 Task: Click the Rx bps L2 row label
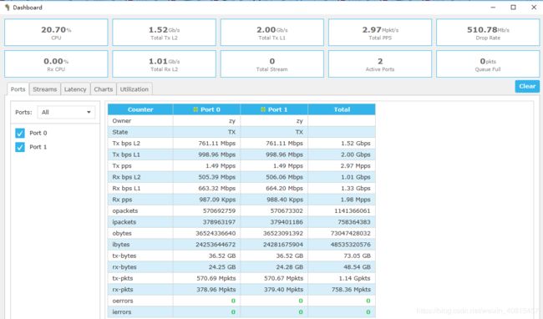click(127, 177)
